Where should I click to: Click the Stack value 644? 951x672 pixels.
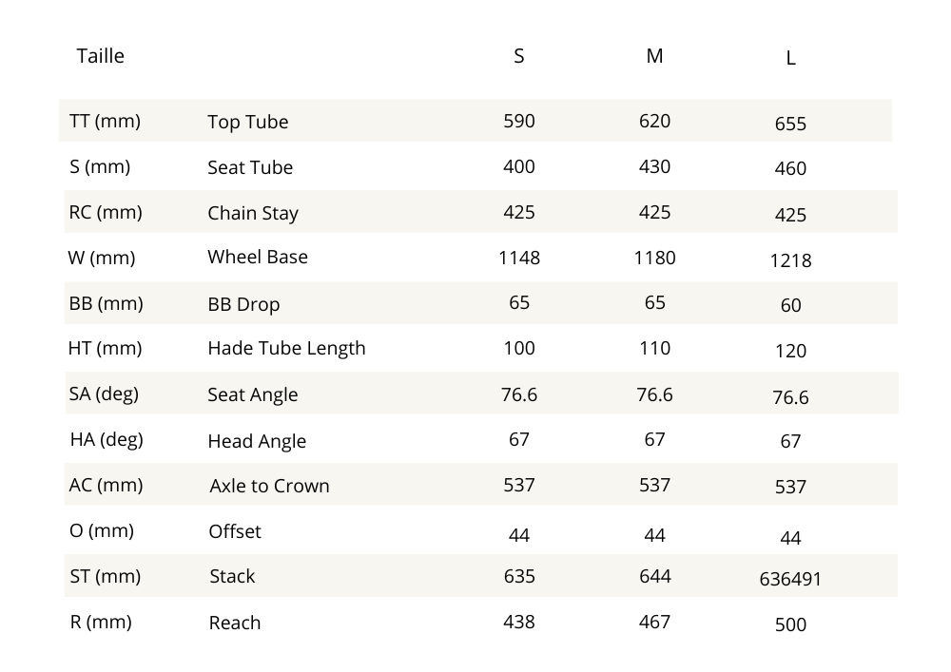[654, 576]
